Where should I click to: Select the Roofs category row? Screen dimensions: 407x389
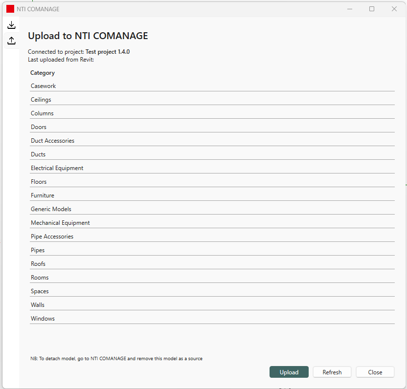[x=212, y=264]
